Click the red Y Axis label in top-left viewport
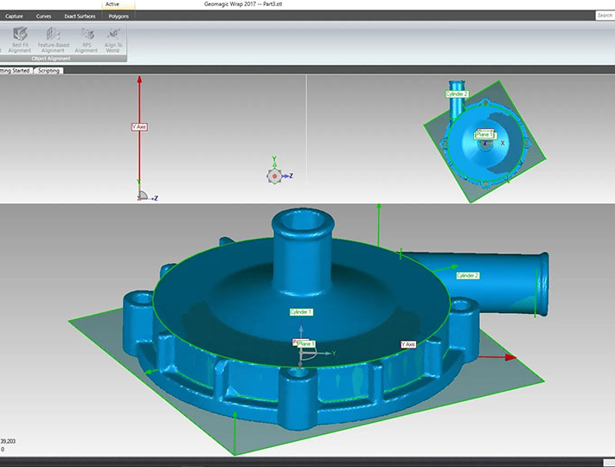615x467 pixels. click(x=139, y=127)
